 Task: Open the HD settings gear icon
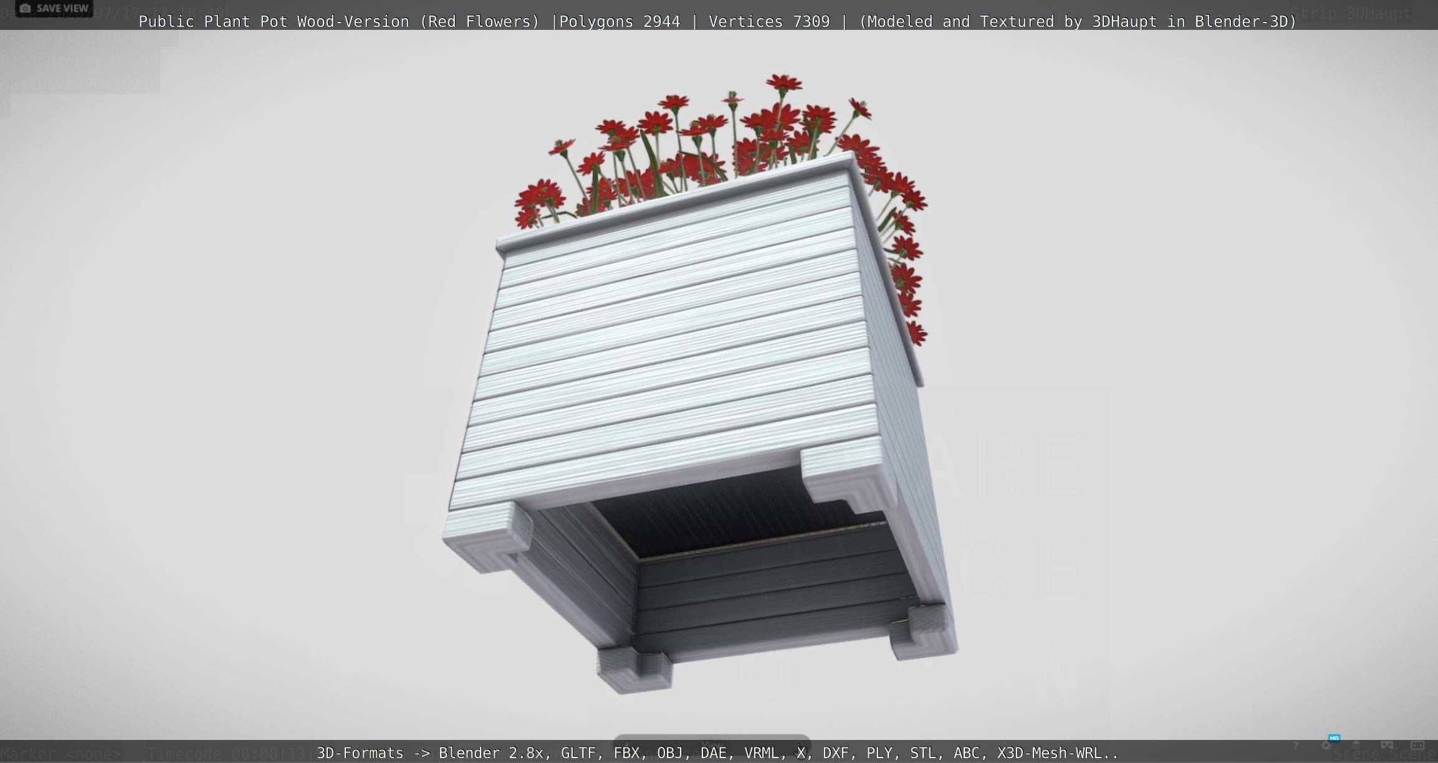pyautogui.click(x=1326, y=745)
